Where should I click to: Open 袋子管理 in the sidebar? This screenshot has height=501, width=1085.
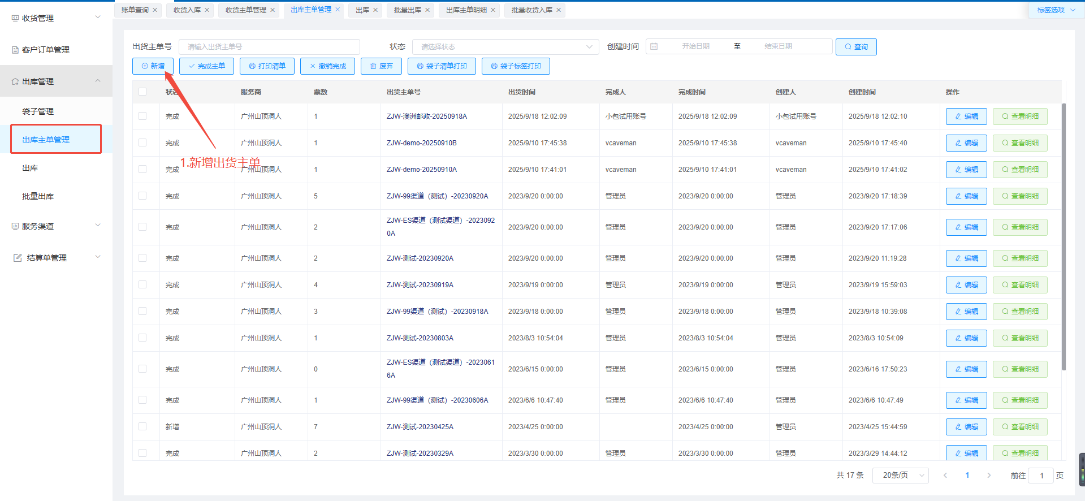click(x=38, y=111)
